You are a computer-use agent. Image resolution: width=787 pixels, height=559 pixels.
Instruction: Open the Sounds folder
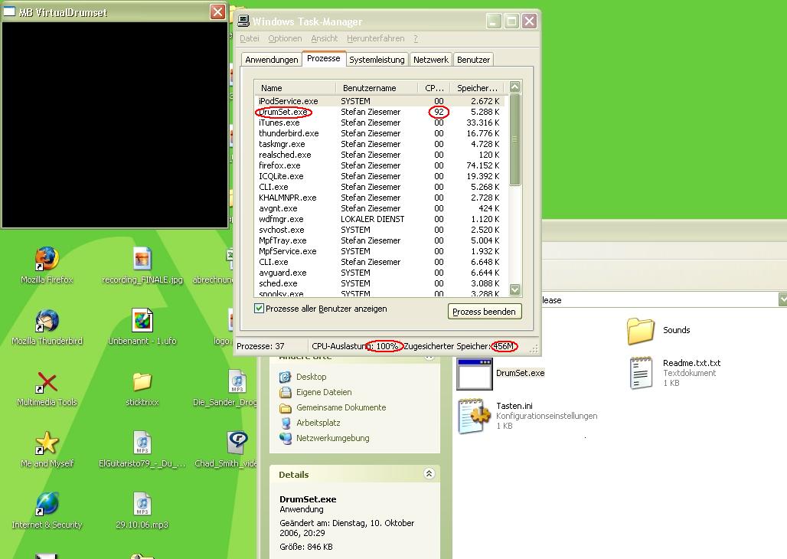point(641,331)
